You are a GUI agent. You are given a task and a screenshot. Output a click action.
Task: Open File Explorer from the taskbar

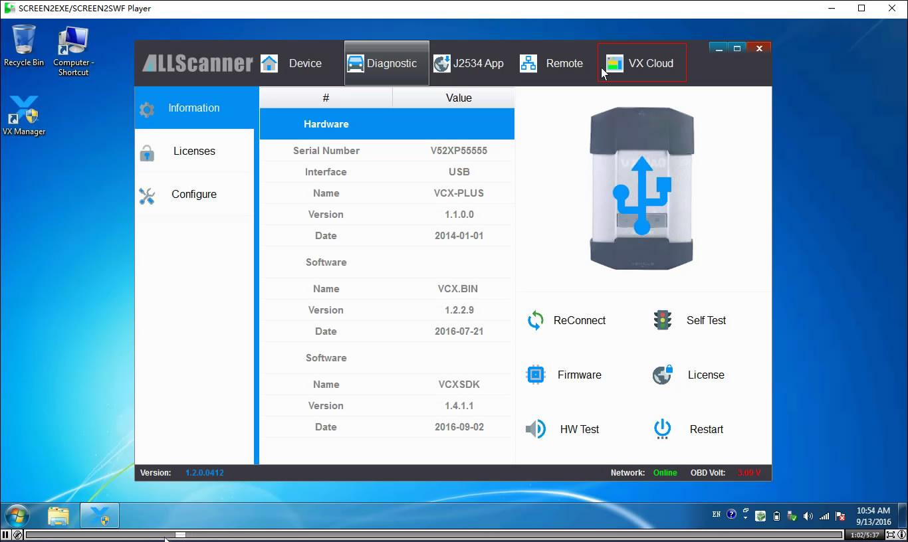58,515
